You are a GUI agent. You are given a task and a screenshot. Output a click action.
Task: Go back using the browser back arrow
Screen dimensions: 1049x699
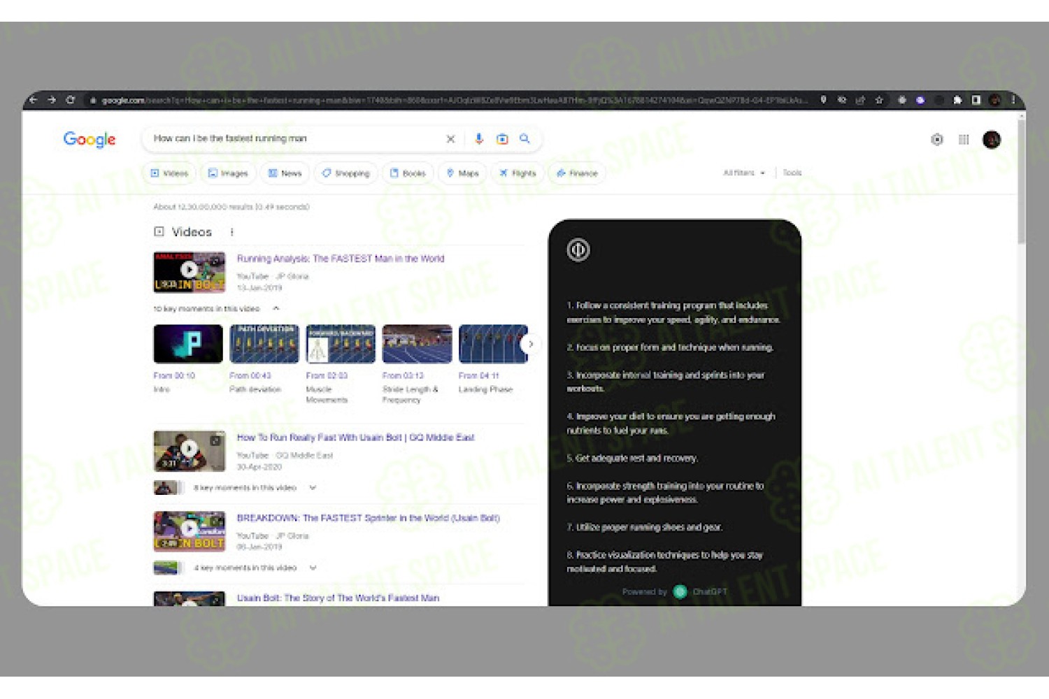click(33, 100)
